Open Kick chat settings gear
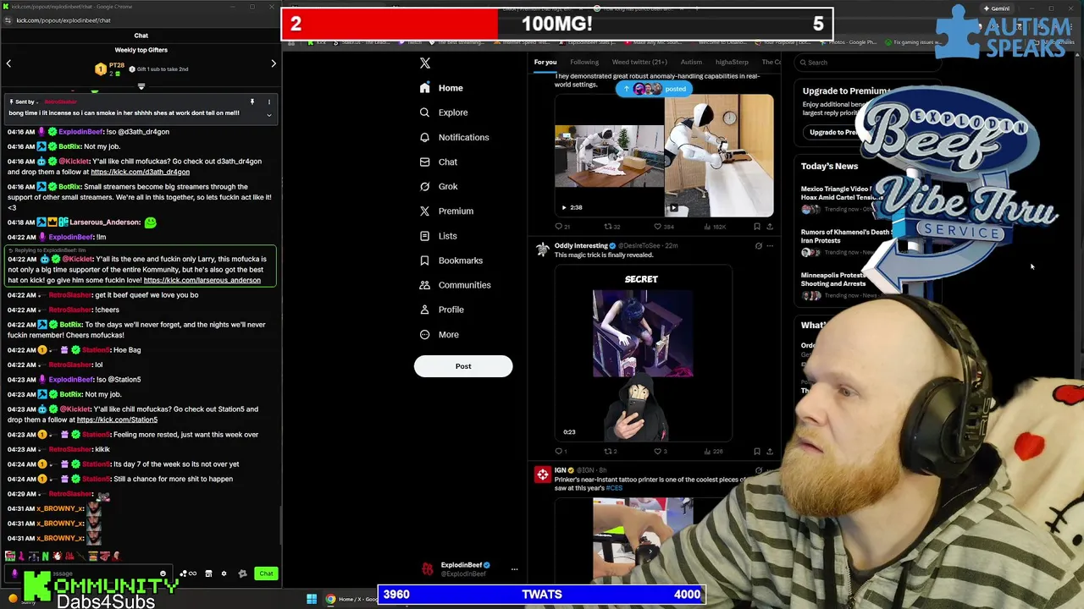 click(224, 573)
